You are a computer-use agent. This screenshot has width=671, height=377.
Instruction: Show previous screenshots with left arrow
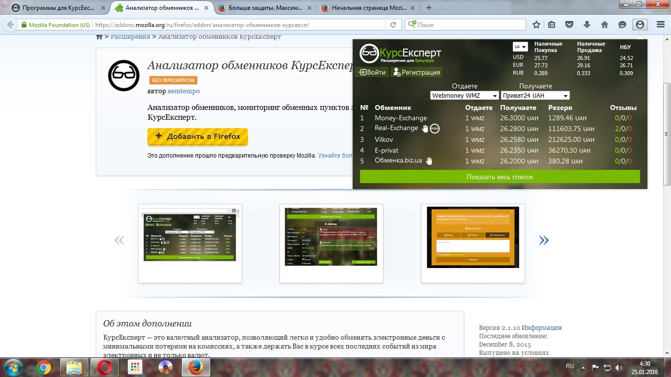[x=119, y=240]
